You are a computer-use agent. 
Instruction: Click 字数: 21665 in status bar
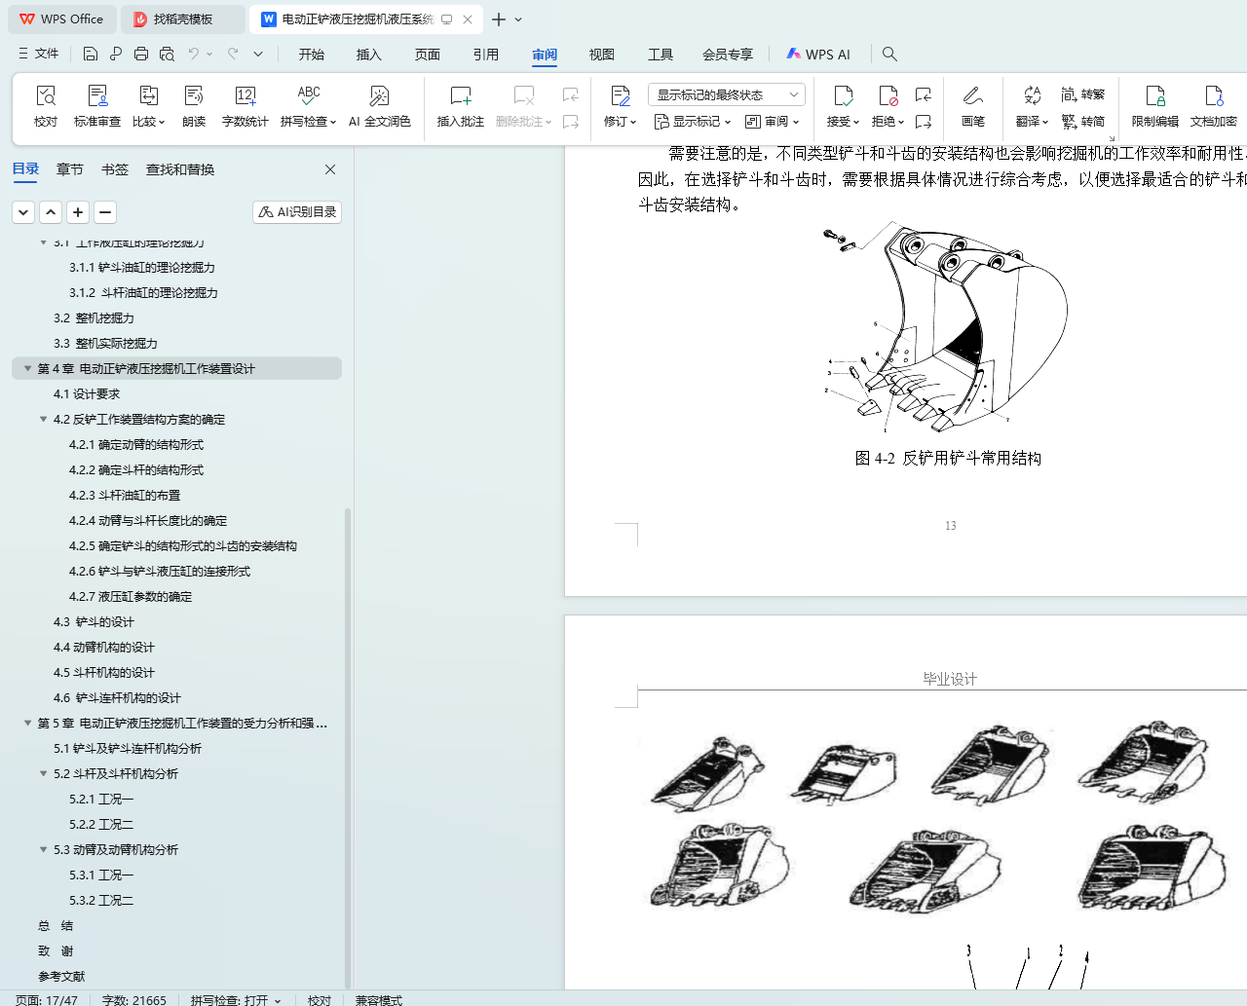[x=134, y=1000]
